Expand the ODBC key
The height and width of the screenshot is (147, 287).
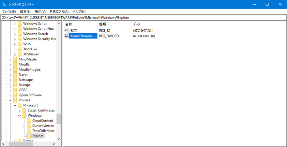pos(10,90)
